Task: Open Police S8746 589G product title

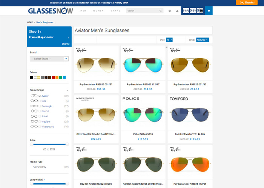Action: pos(143,134)
